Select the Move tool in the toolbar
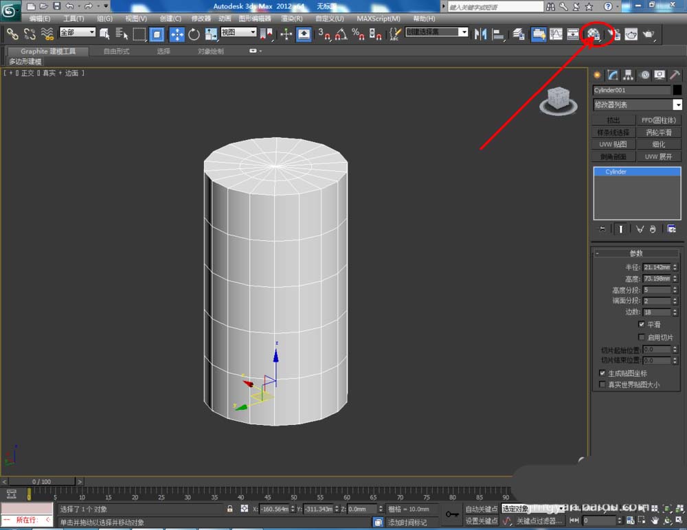Screen dimensions: 687x530 177,34
